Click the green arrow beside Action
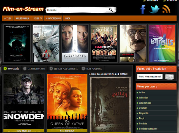 pos(137,93)
